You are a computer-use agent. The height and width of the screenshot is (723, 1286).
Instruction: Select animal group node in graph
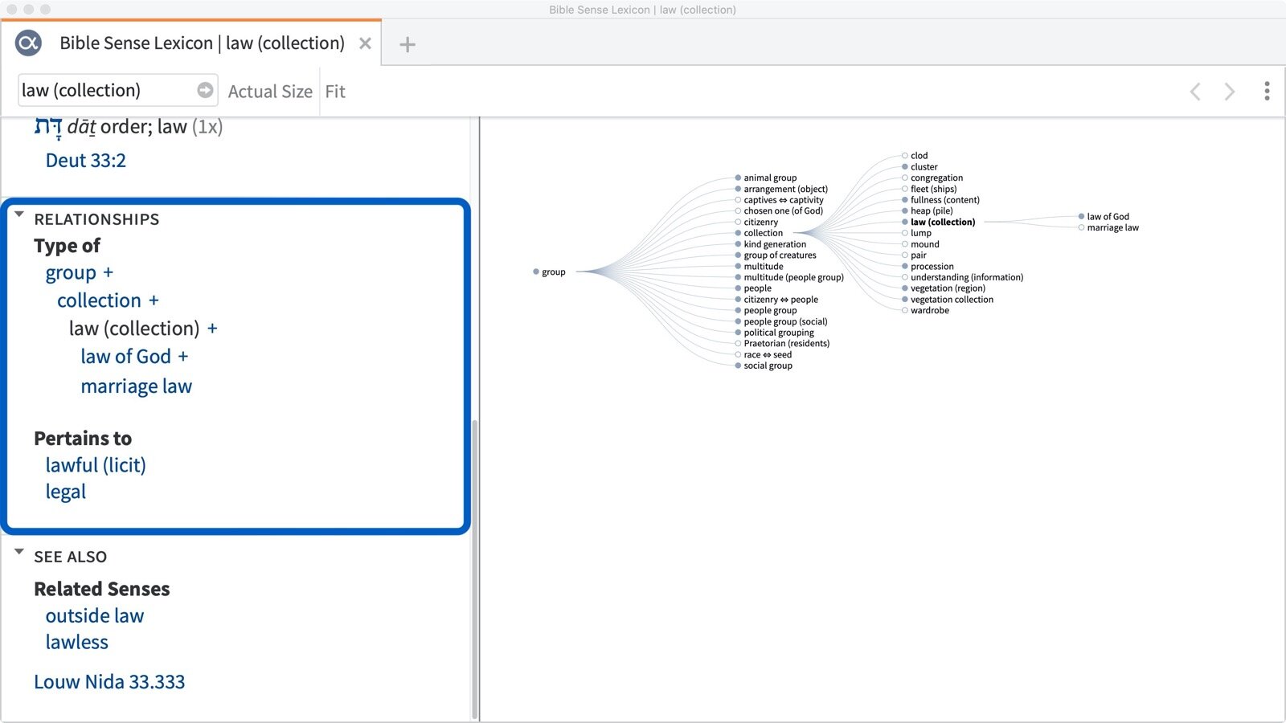click(765, 178)
